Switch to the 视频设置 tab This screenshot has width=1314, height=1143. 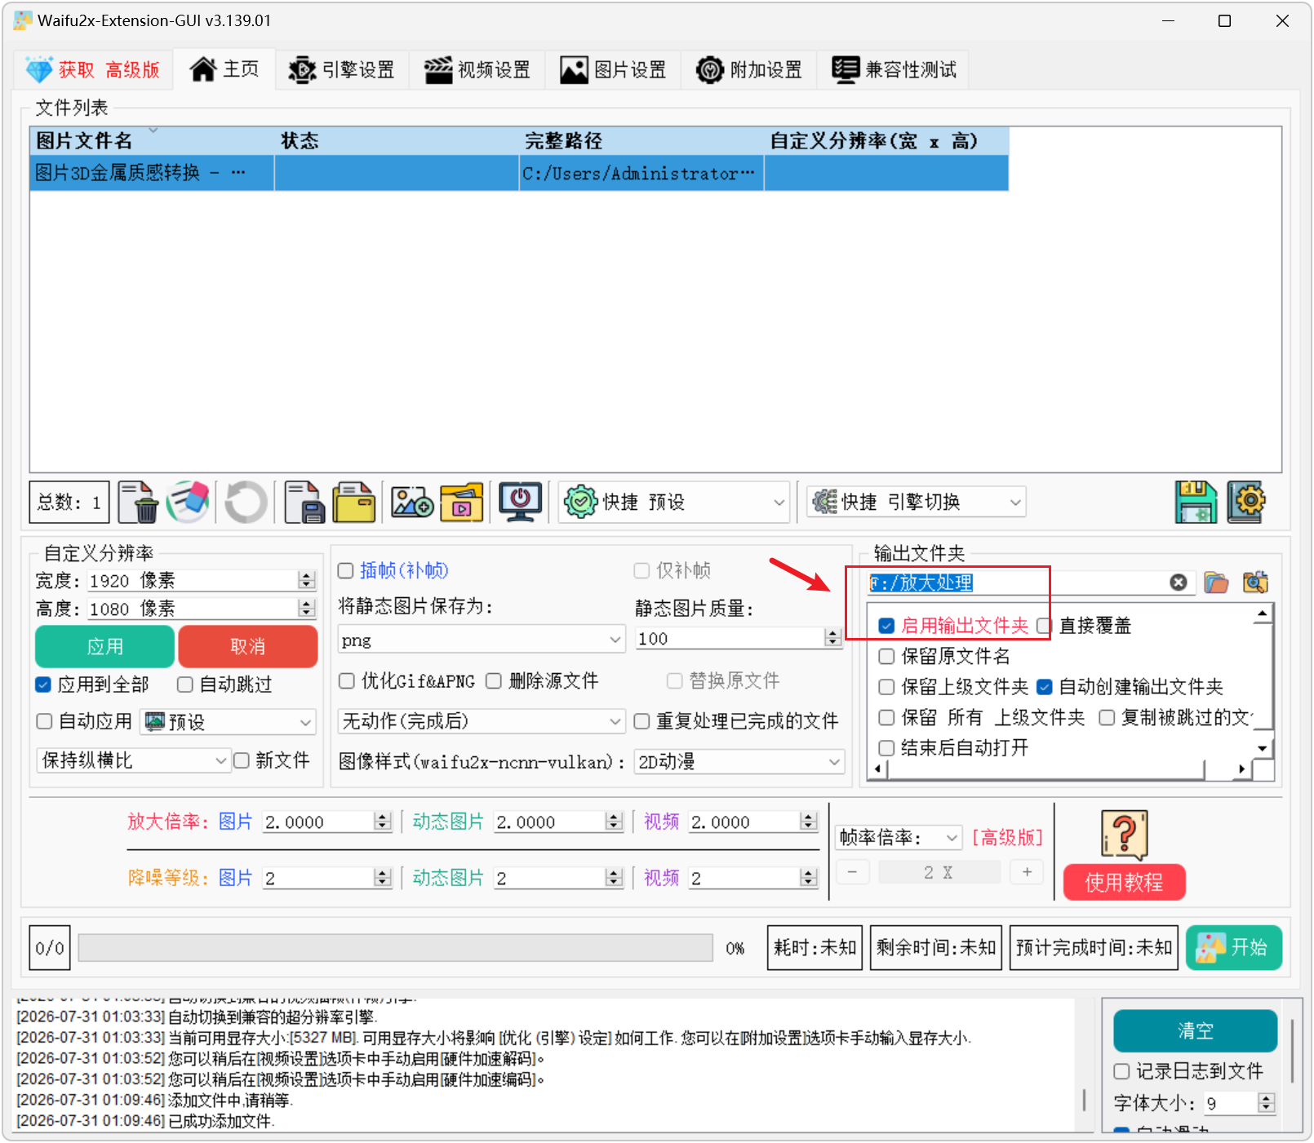click(x=477, y=69)
